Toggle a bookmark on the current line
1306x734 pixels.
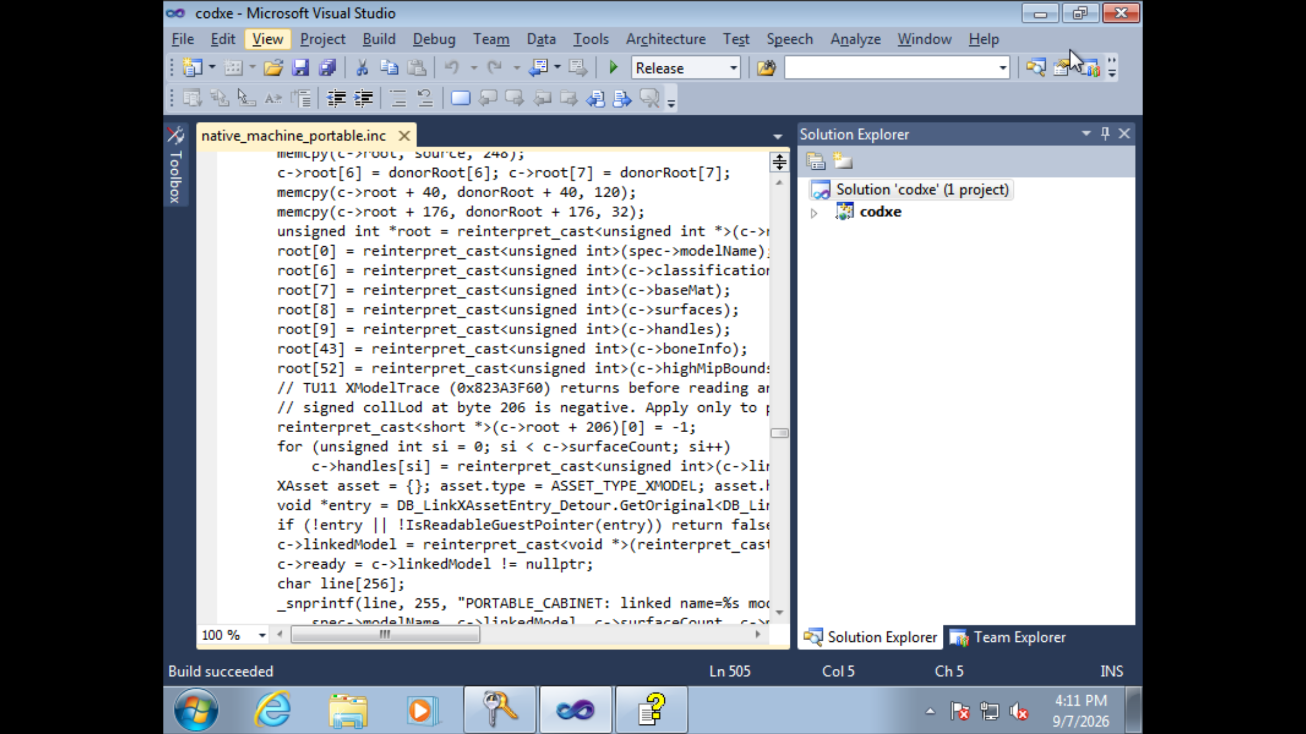pos(460,98)
